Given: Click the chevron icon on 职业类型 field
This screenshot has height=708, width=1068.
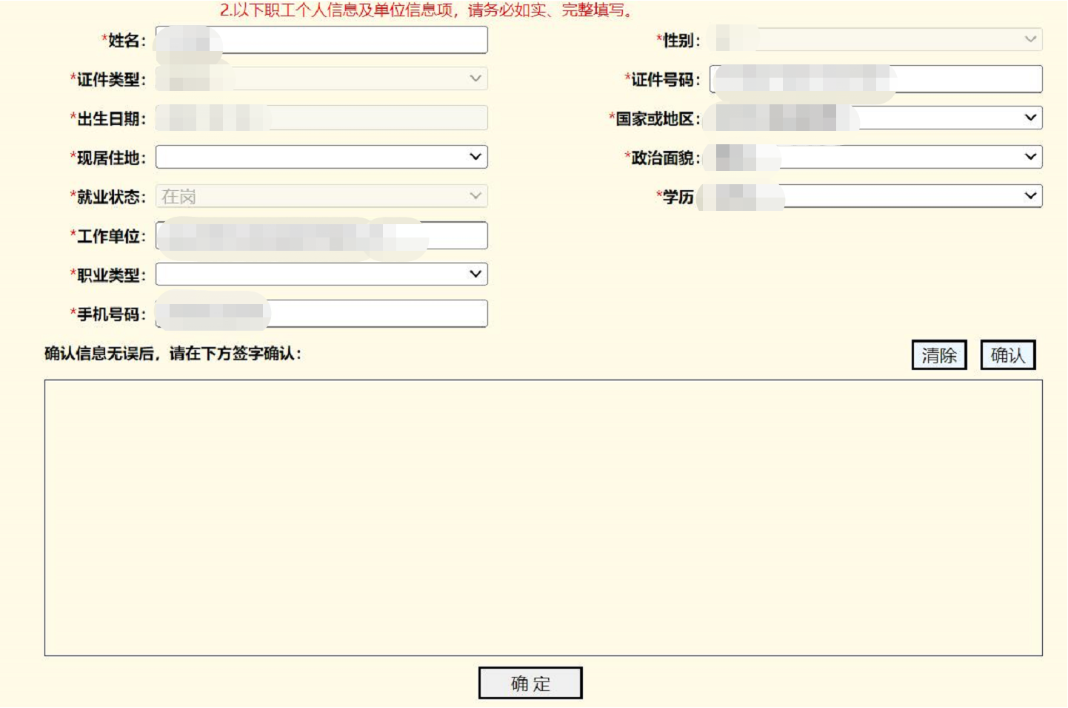Looking at the screenshot, I should [476, 274].
